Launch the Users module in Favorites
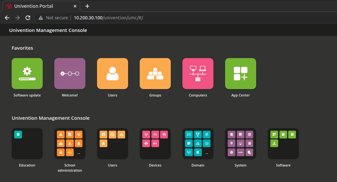This screenshot has width=337, height=182. pos(113,74)
